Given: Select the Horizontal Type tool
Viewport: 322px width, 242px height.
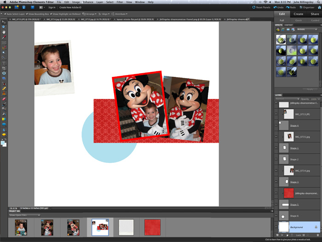Looking at the screenshot, I should click(x=4, y=63).
